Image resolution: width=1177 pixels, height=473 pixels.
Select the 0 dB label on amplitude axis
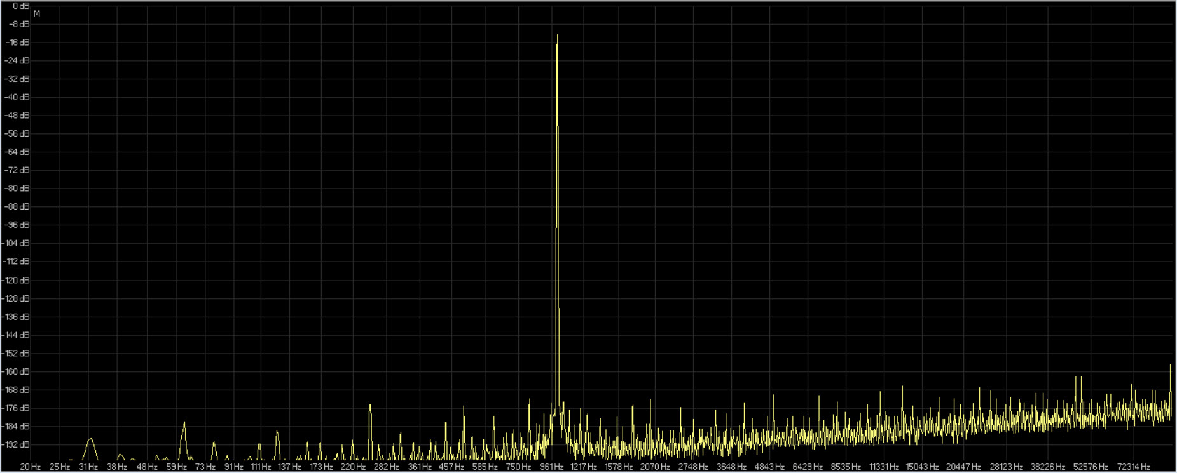(21, 6)
